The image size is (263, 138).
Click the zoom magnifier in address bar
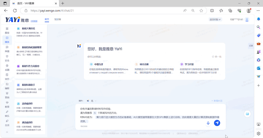point(193,11)
